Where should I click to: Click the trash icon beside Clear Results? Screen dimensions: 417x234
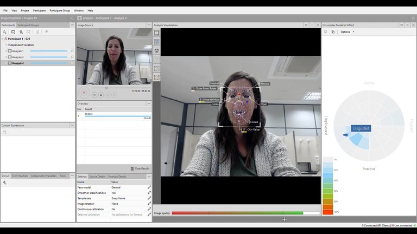(x=132, y=168)
